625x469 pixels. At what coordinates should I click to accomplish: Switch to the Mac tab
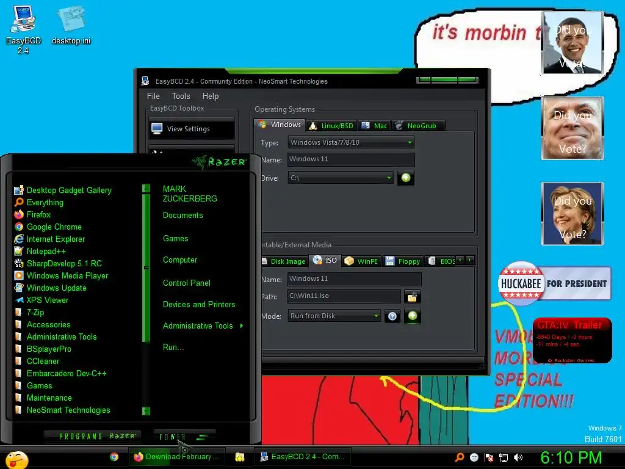pyautogui.click(x=374, y=126)
